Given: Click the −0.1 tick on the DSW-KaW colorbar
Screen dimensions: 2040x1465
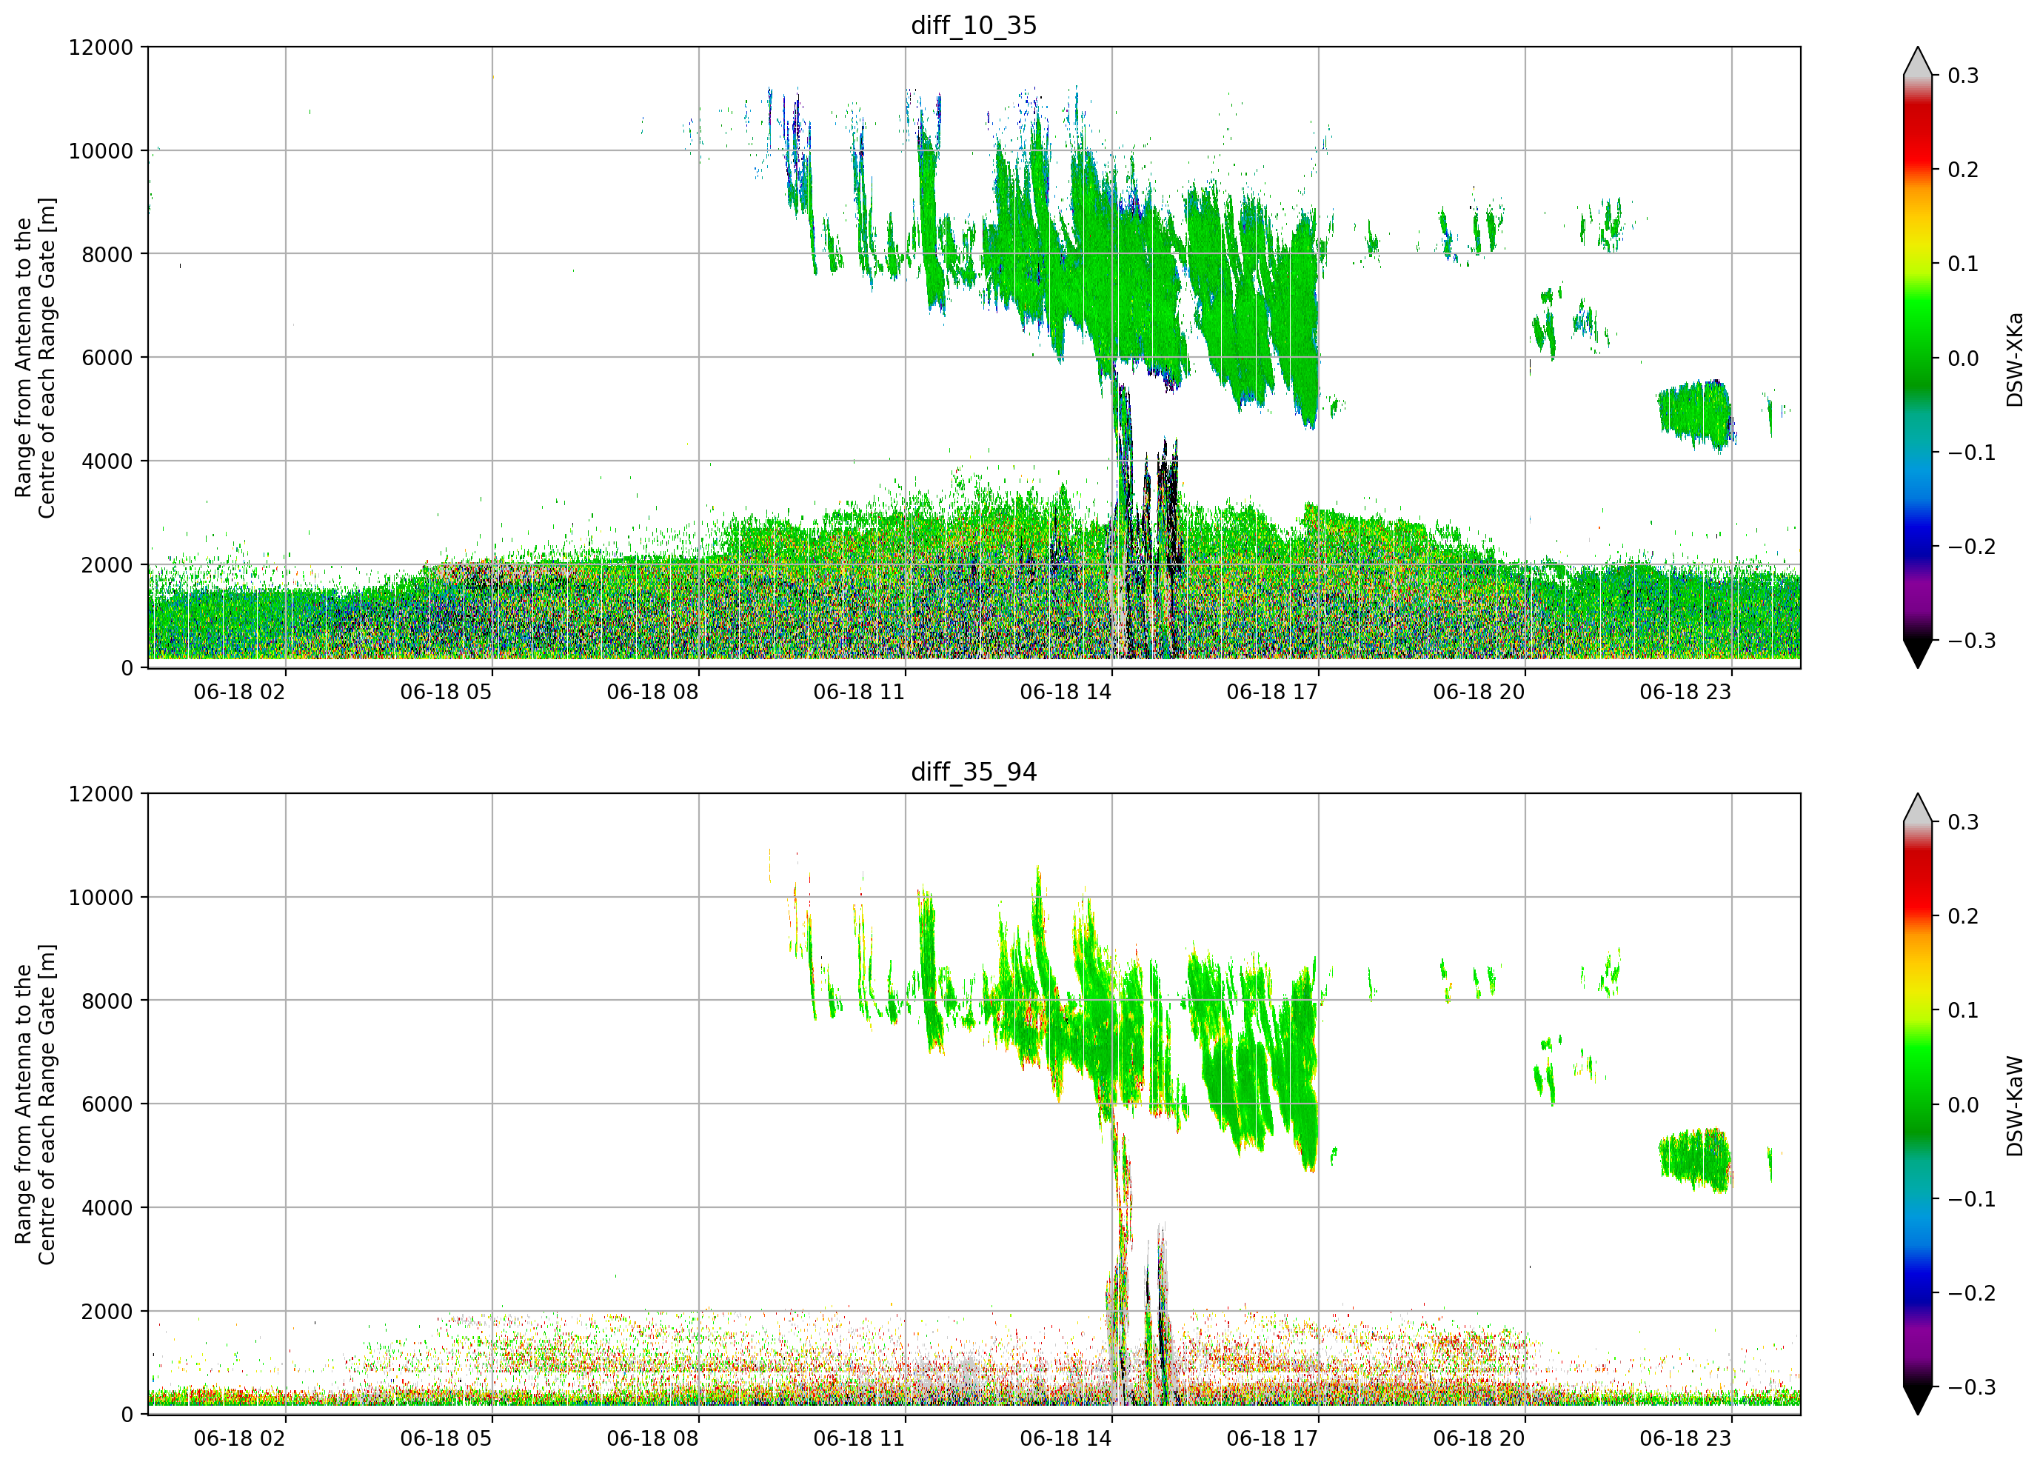Looking at the screenshot, I should point(1972,1200).
